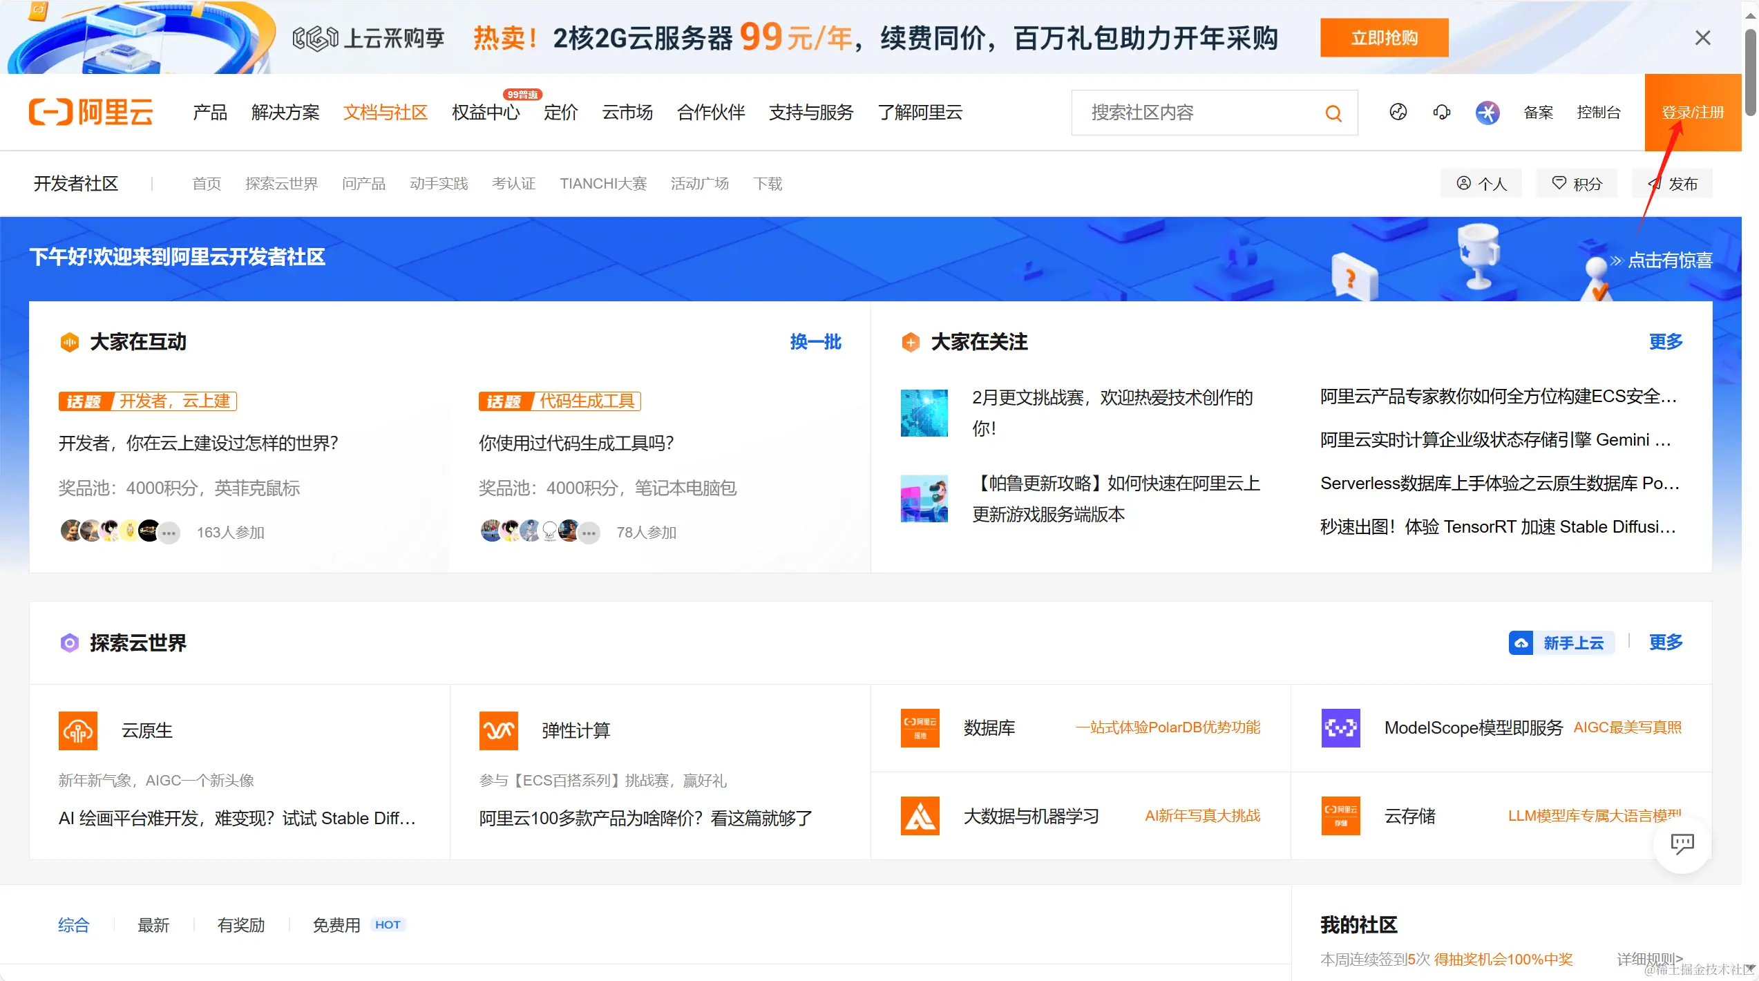Open the floating feedback chat icon
Image resolution: width=1759 pixels, height=981 pixels.
click(1682, 843)
